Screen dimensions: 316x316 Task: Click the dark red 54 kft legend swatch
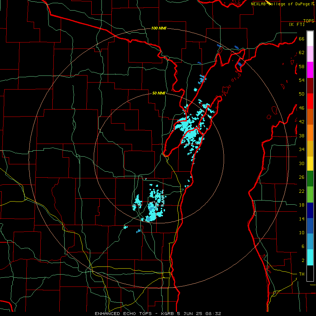pos(310,86)
